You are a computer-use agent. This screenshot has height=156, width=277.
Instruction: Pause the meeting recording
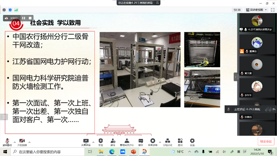tap(24, 18)
